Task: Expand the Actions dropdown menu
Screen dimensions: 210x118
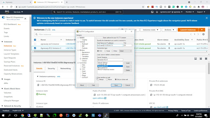Action: point(169,30)
